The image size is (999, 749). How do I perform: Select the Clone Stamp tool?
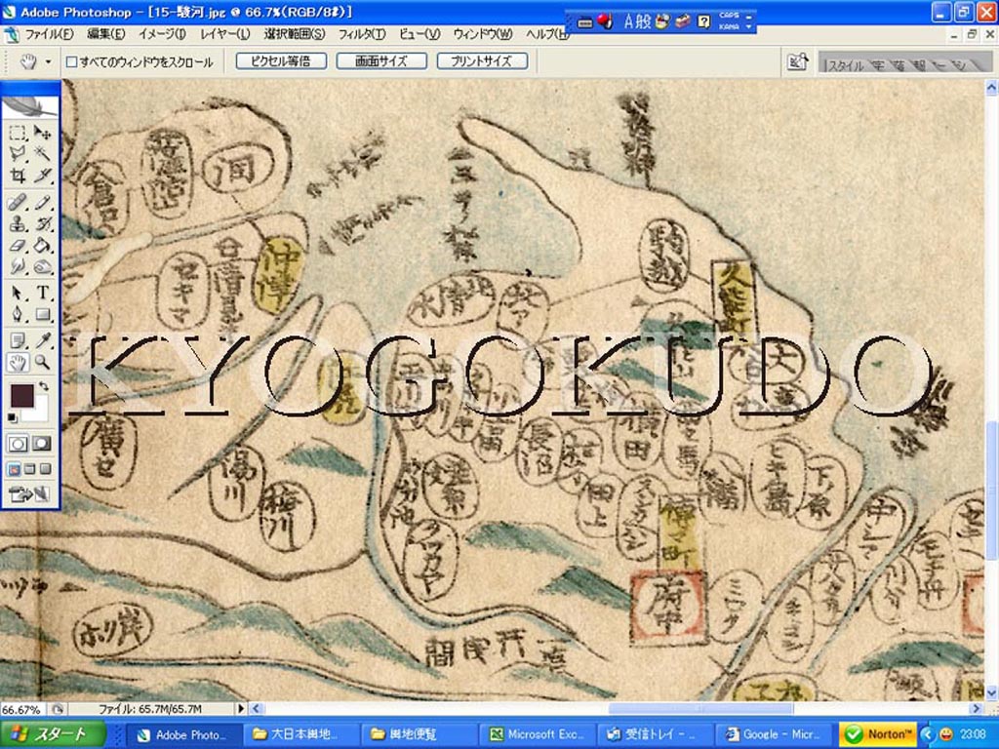[18, 224]
